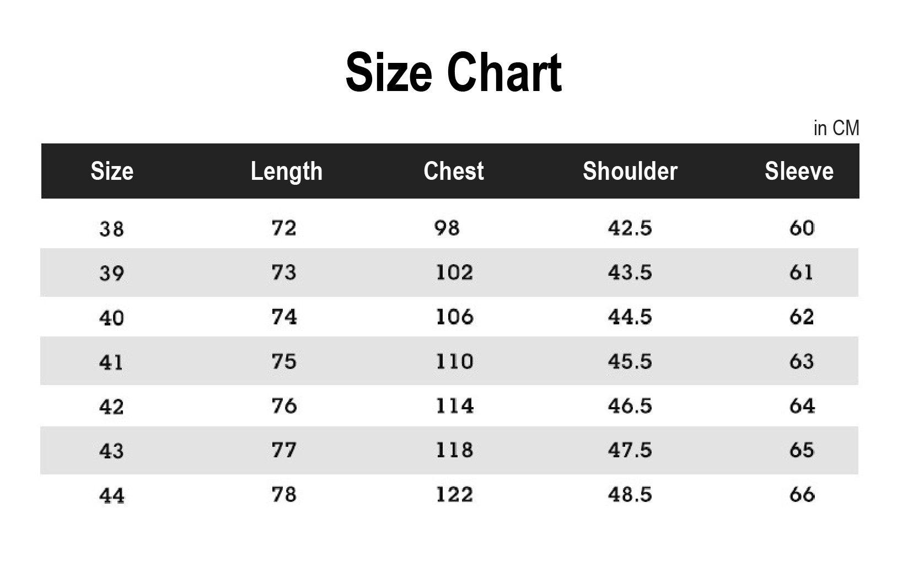The height and width of the screenshot is (561, 908).
Task: Click shoulder value 48.5
Action: (630, 494)
